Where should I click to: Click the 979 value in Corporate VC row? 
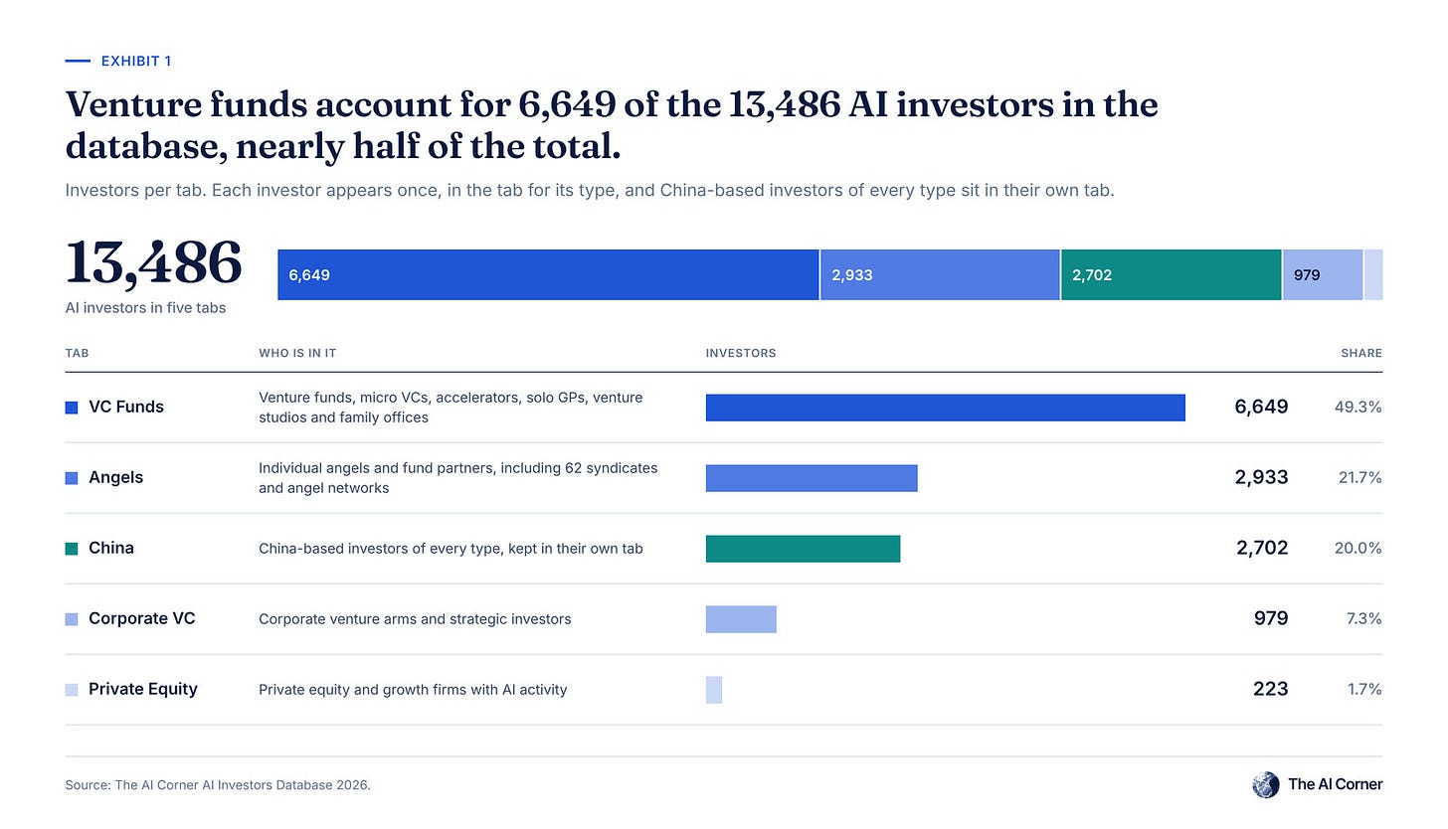point(1271,618)
